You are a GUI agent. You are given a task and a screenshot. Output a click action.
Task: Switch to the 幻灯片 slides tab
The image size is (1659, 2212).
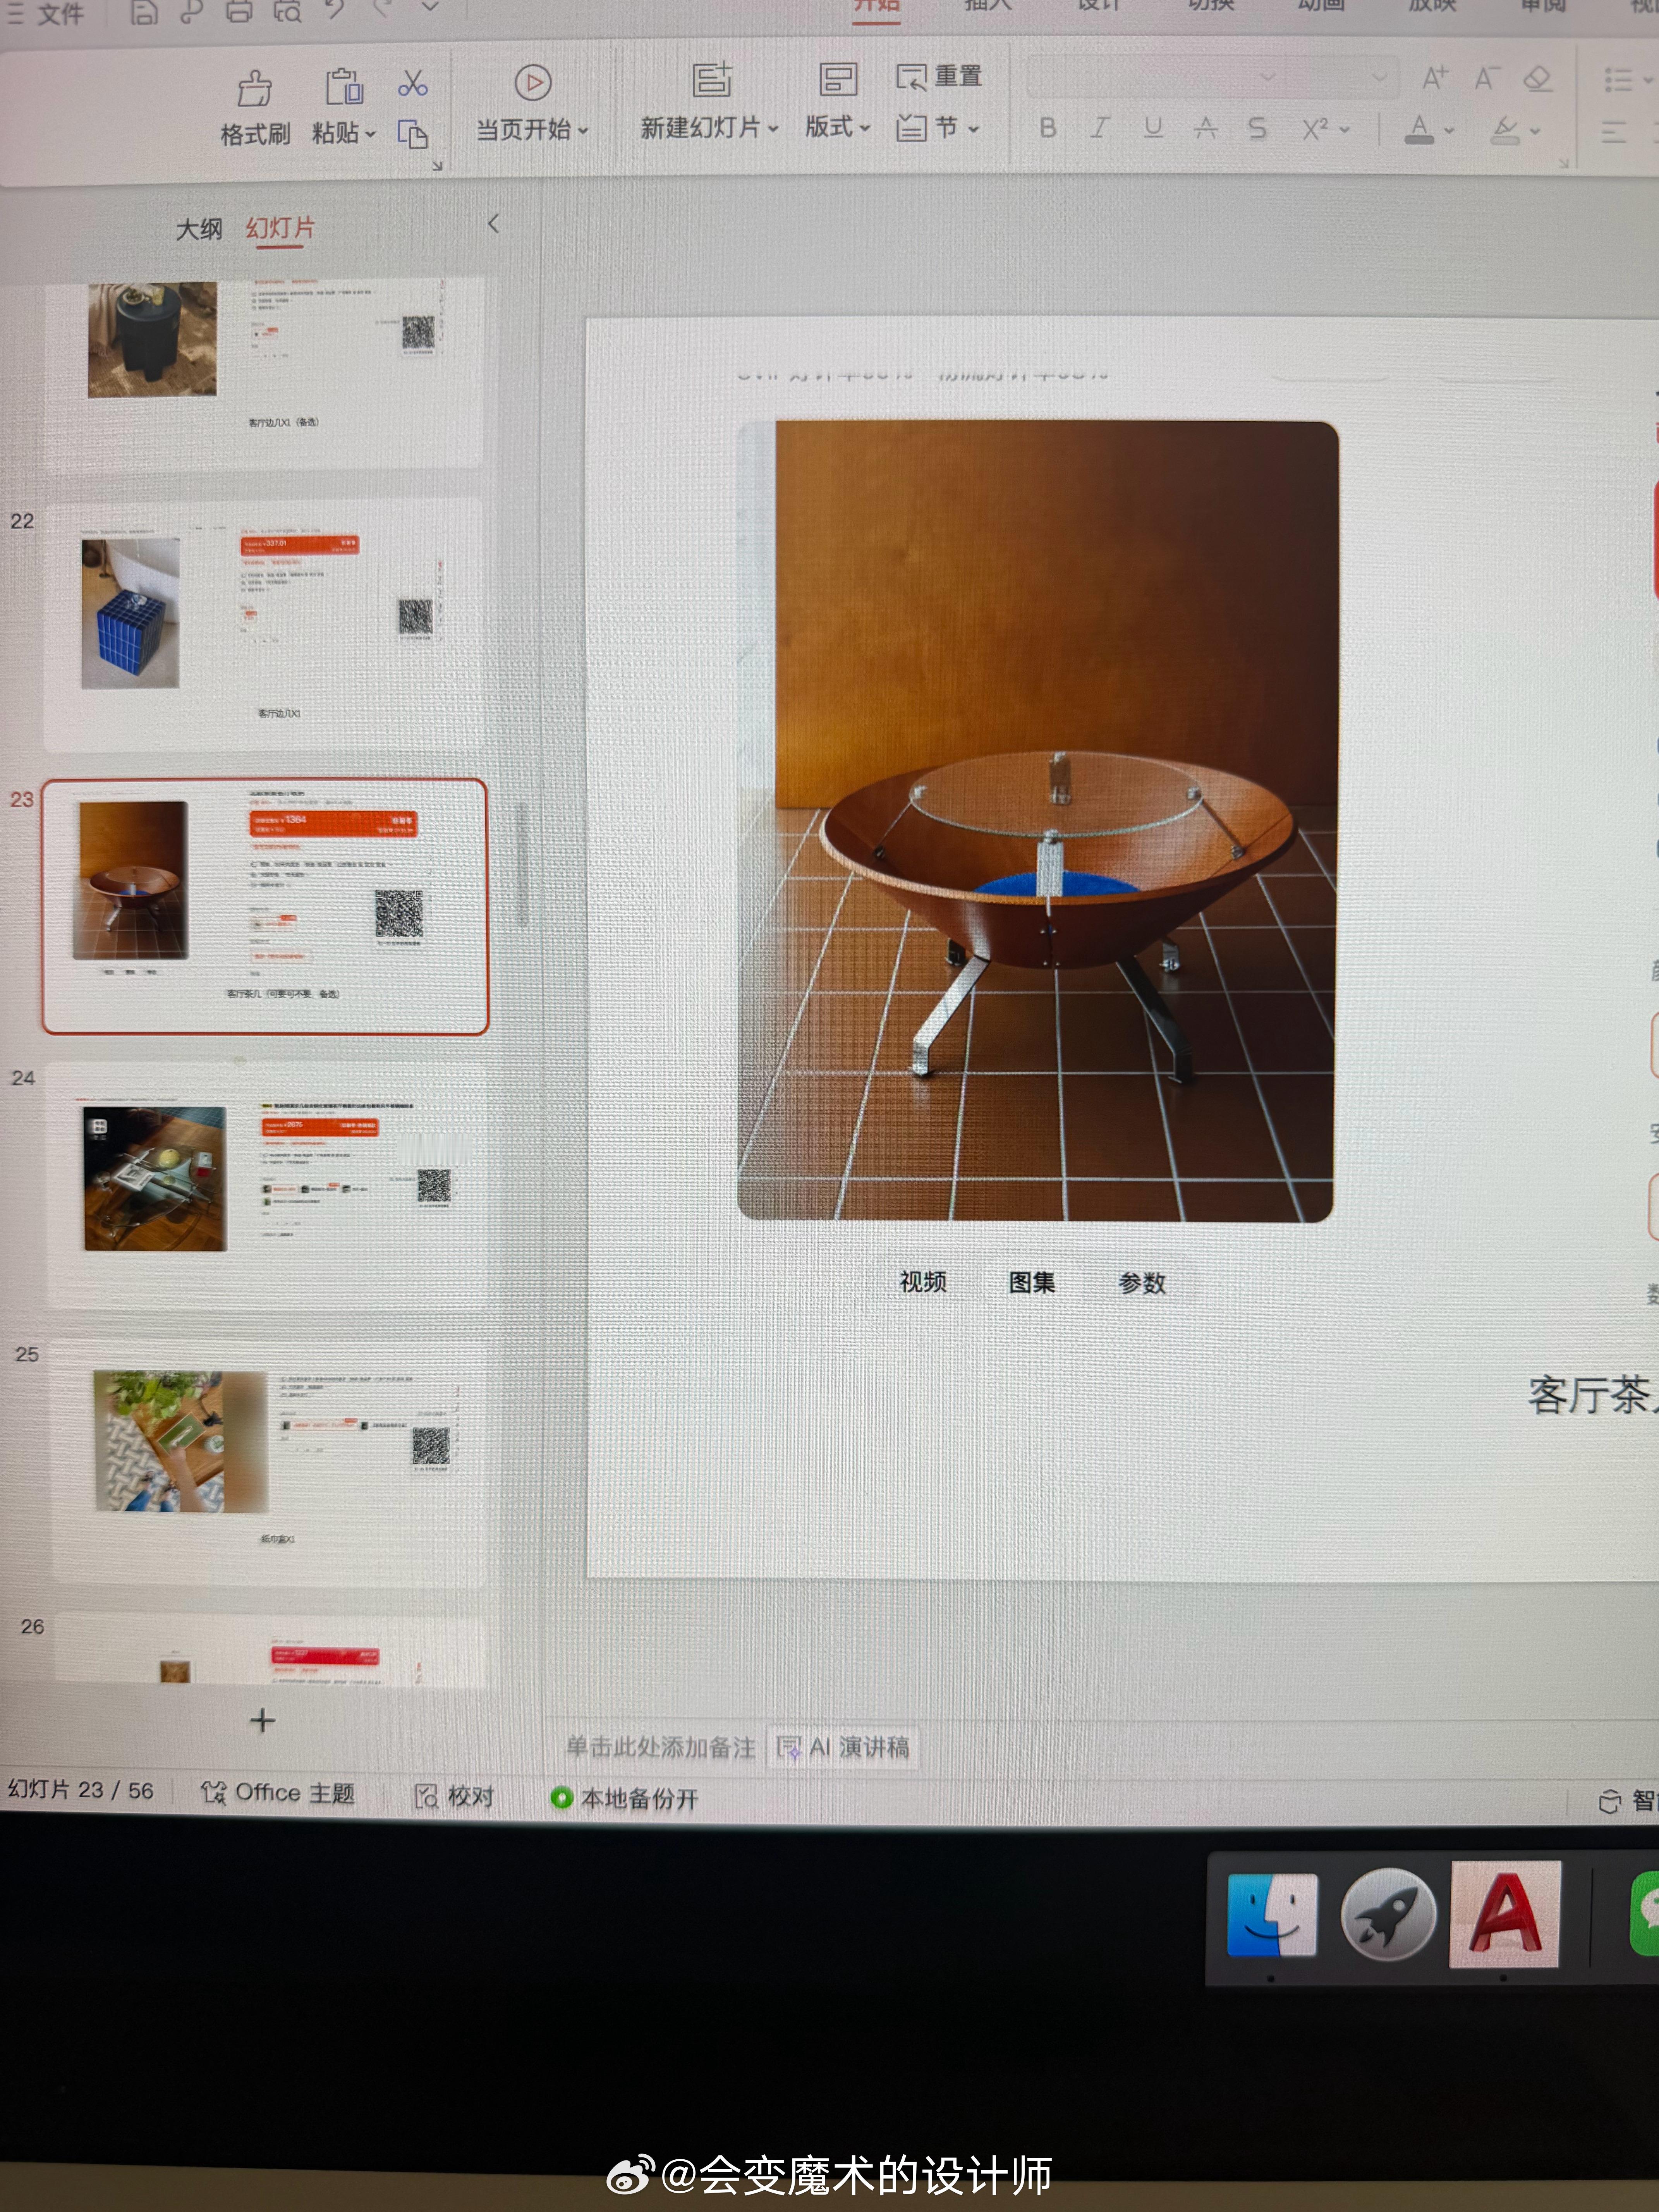point(280,228)
